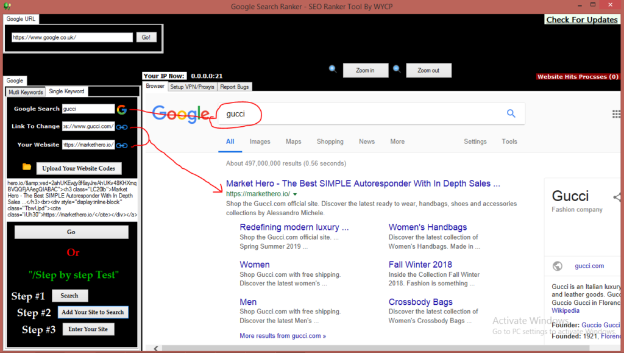624x353 pixels.
Task: Click the wide Go button
Action: pyautogui.click(x=71, y=232)
